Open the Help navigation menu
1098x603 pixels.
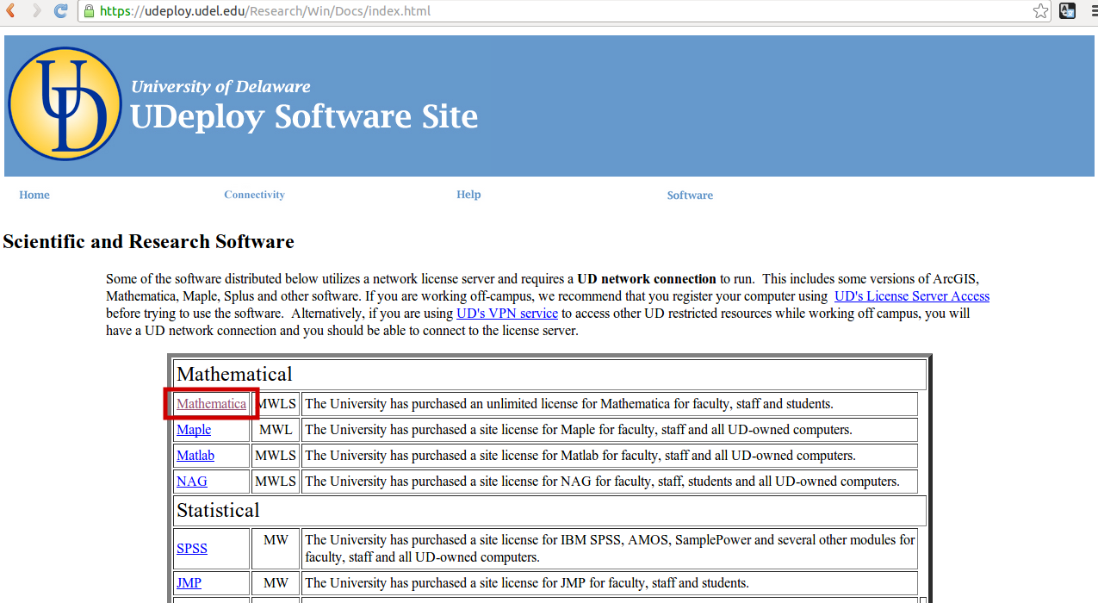click(x=468, y=195)
